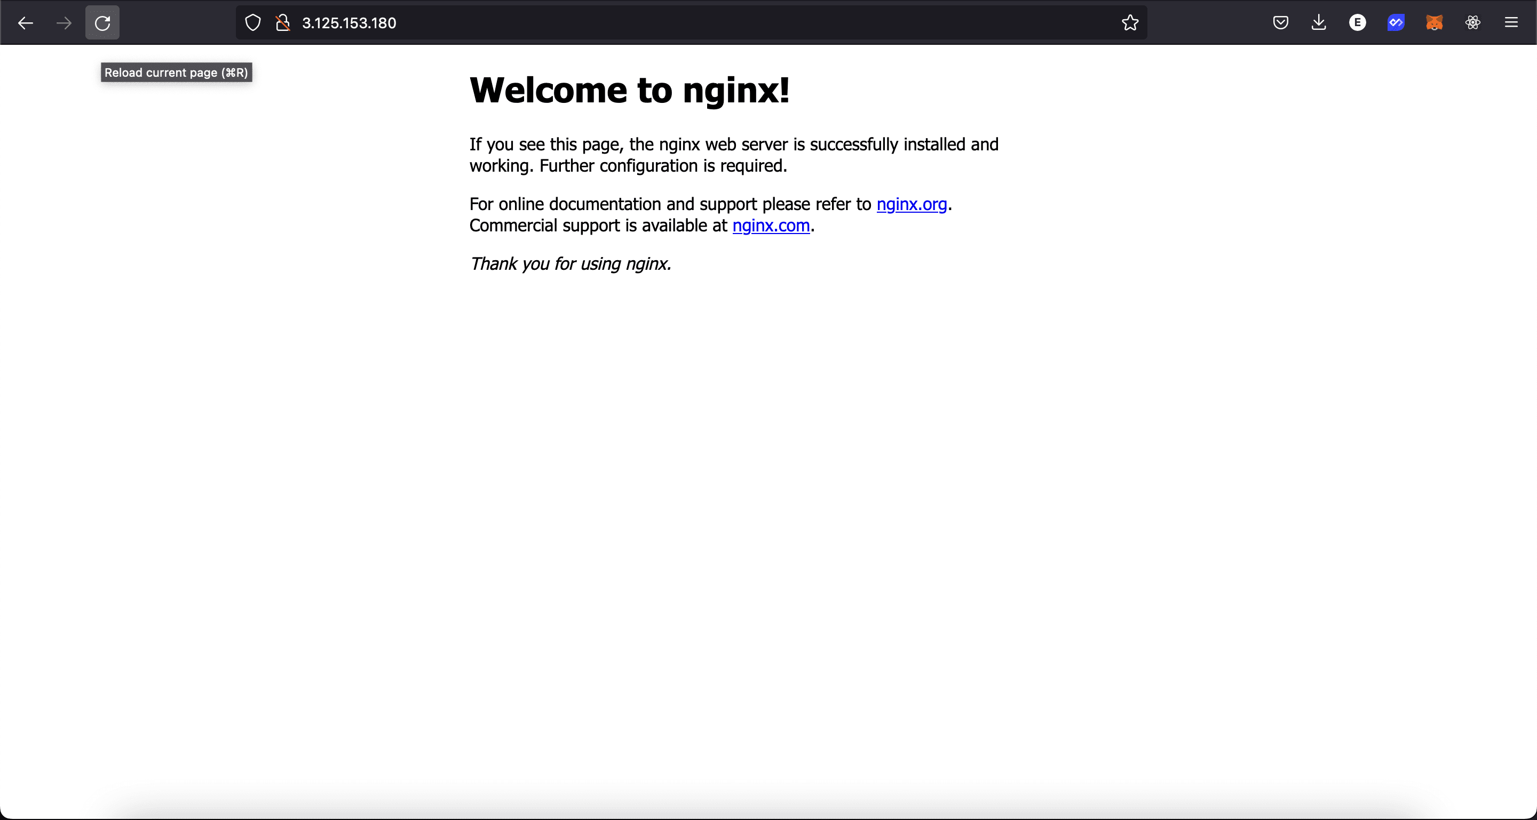This screenshot has height=820, width=1537.
Task: Save page to Pocket
Action: click(1280, 22)
